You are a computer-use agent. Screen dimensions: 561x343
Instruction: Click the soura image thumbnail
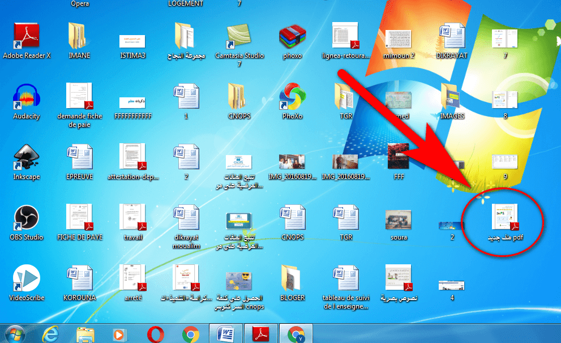click(398, 220)
